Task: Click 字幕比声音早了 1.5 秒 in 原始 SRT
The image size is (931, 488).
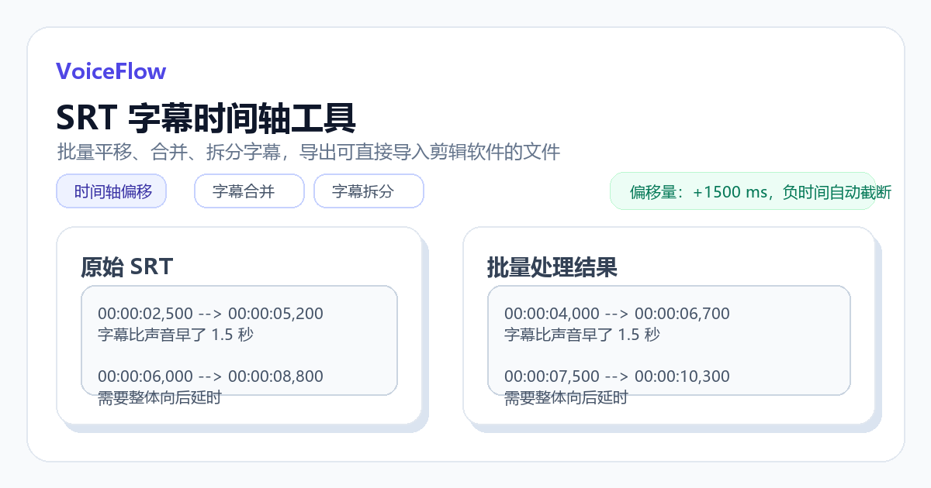Action: [x=175, y=335]
